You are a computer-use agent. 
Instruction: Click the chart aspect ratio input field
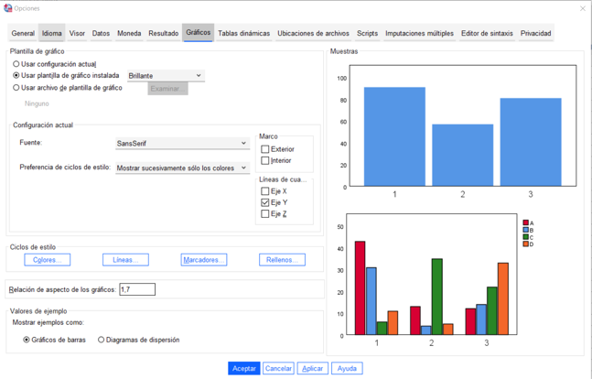[137, 289]
